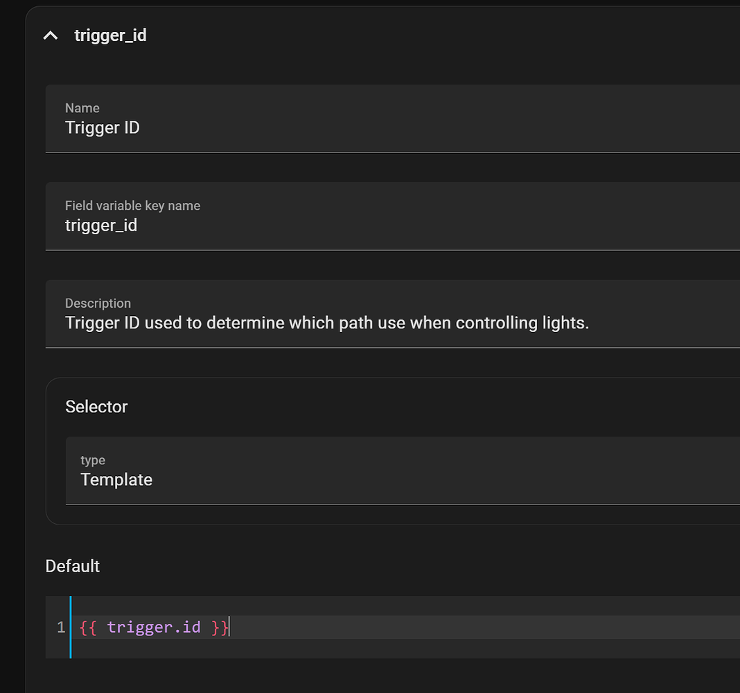The image size is (740, 693).
Task: Click the Default section label
Action: click(72, 566)
